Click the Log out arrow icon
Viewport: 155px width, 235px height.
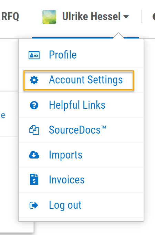pos(34,205)
